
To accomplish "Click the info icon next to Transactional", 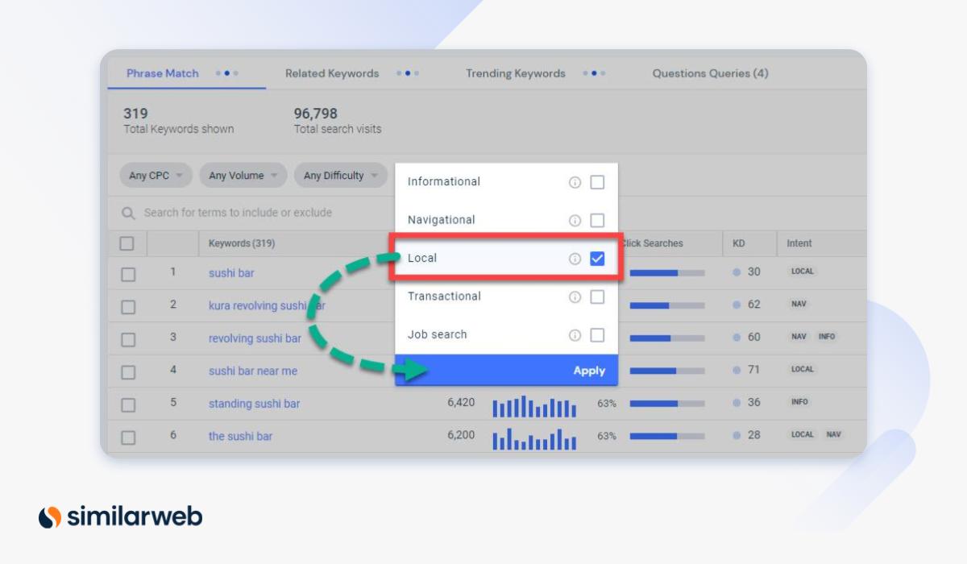I will 574,297.
